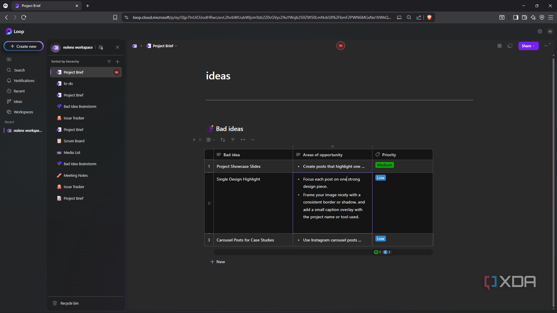The height and width of the screenshot is (313, 557).
Task: Click the Create new button
Action: (x=24, y=46)
